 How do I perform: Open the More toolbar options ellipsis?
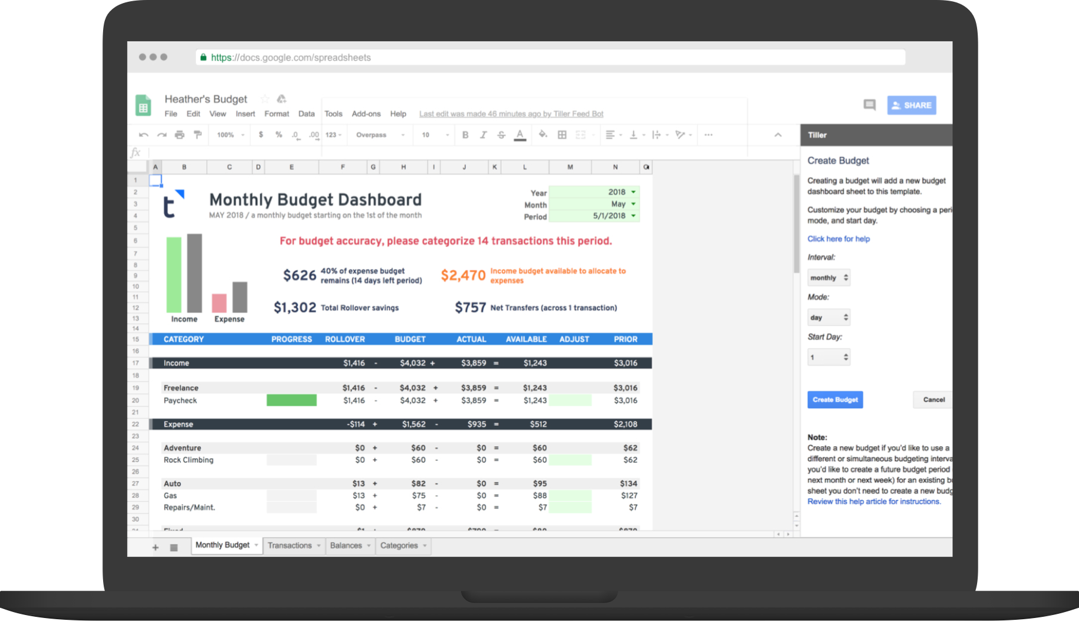pos(709,135)
